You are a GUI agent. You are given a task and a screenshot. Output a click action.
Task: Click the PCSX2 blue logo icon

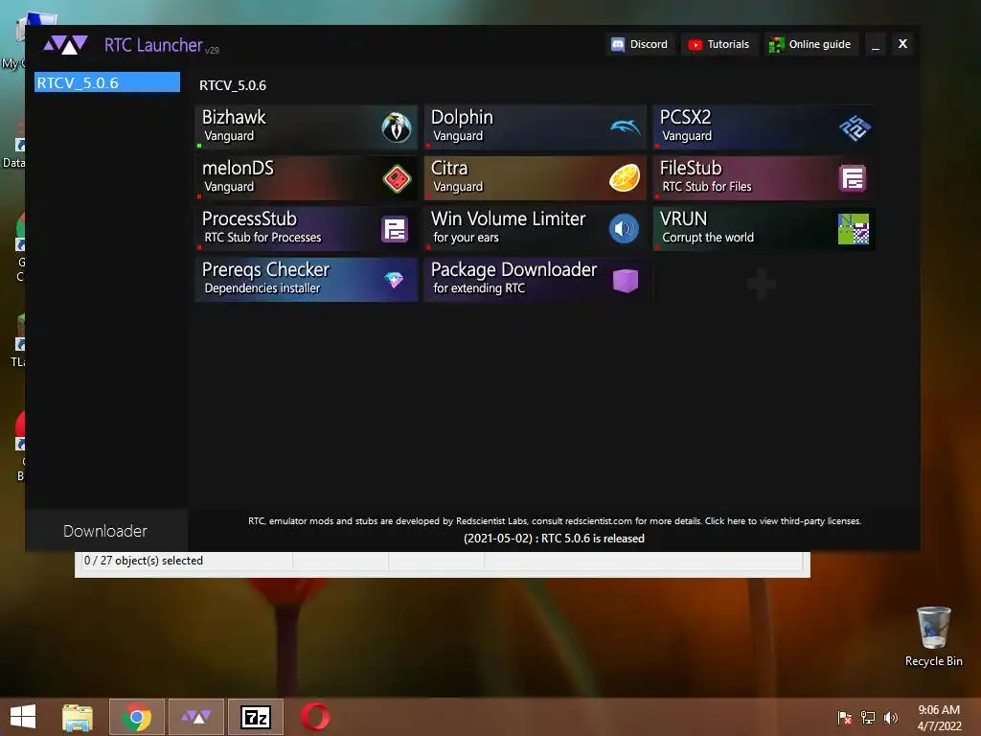click(855, 128)
